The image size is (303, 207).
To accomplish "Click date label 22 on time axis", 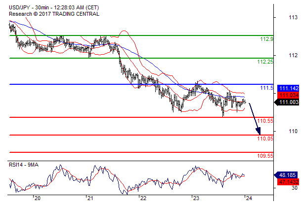I will (x=143, y=198).
